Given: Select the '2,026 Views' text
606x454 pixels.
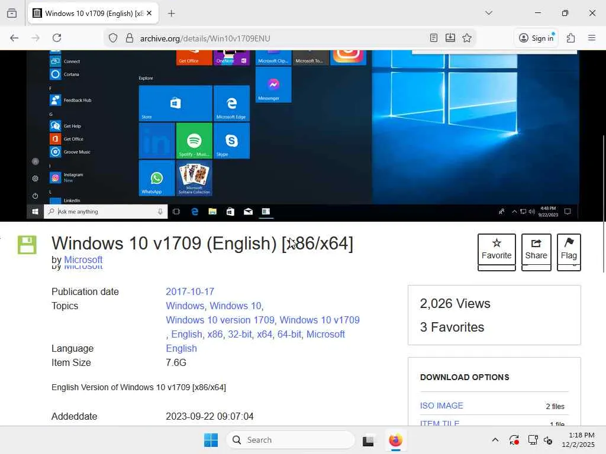Looking at the screenshot, I should click(x=455, y=303).
